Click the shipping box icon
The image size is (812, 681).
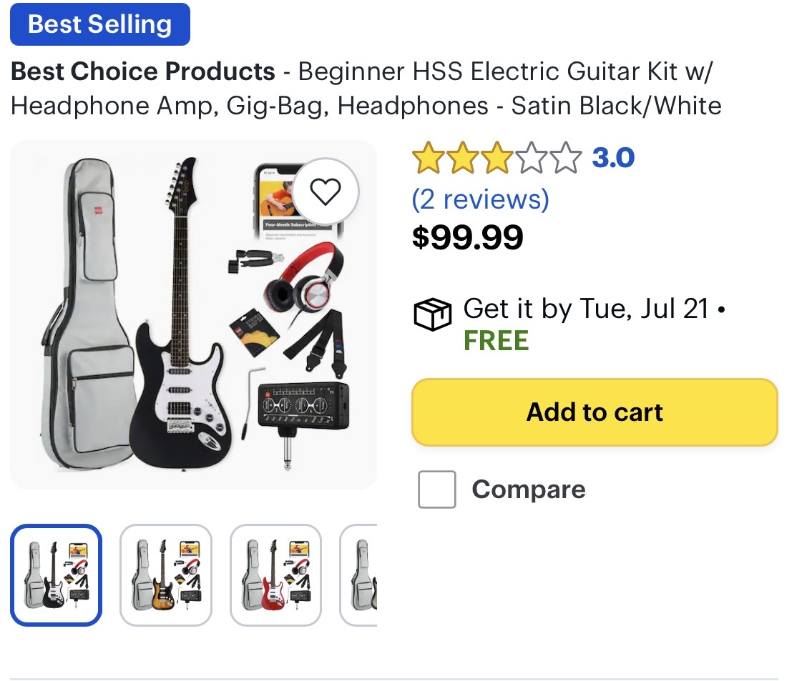[432, 314]
